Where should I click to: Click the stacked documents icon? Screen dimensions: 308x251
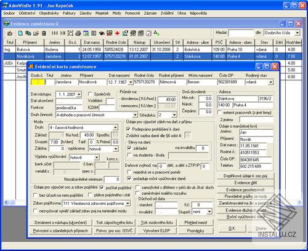(x=140, y=33)
